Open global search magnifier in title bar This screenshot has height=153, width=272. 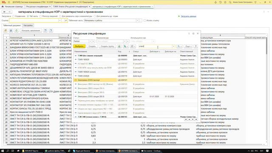(230, 2)
